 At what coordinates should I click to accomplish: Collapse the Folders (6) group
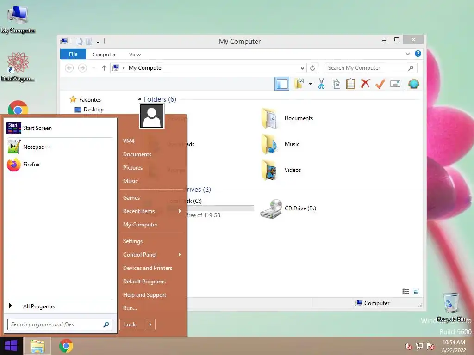139,99
